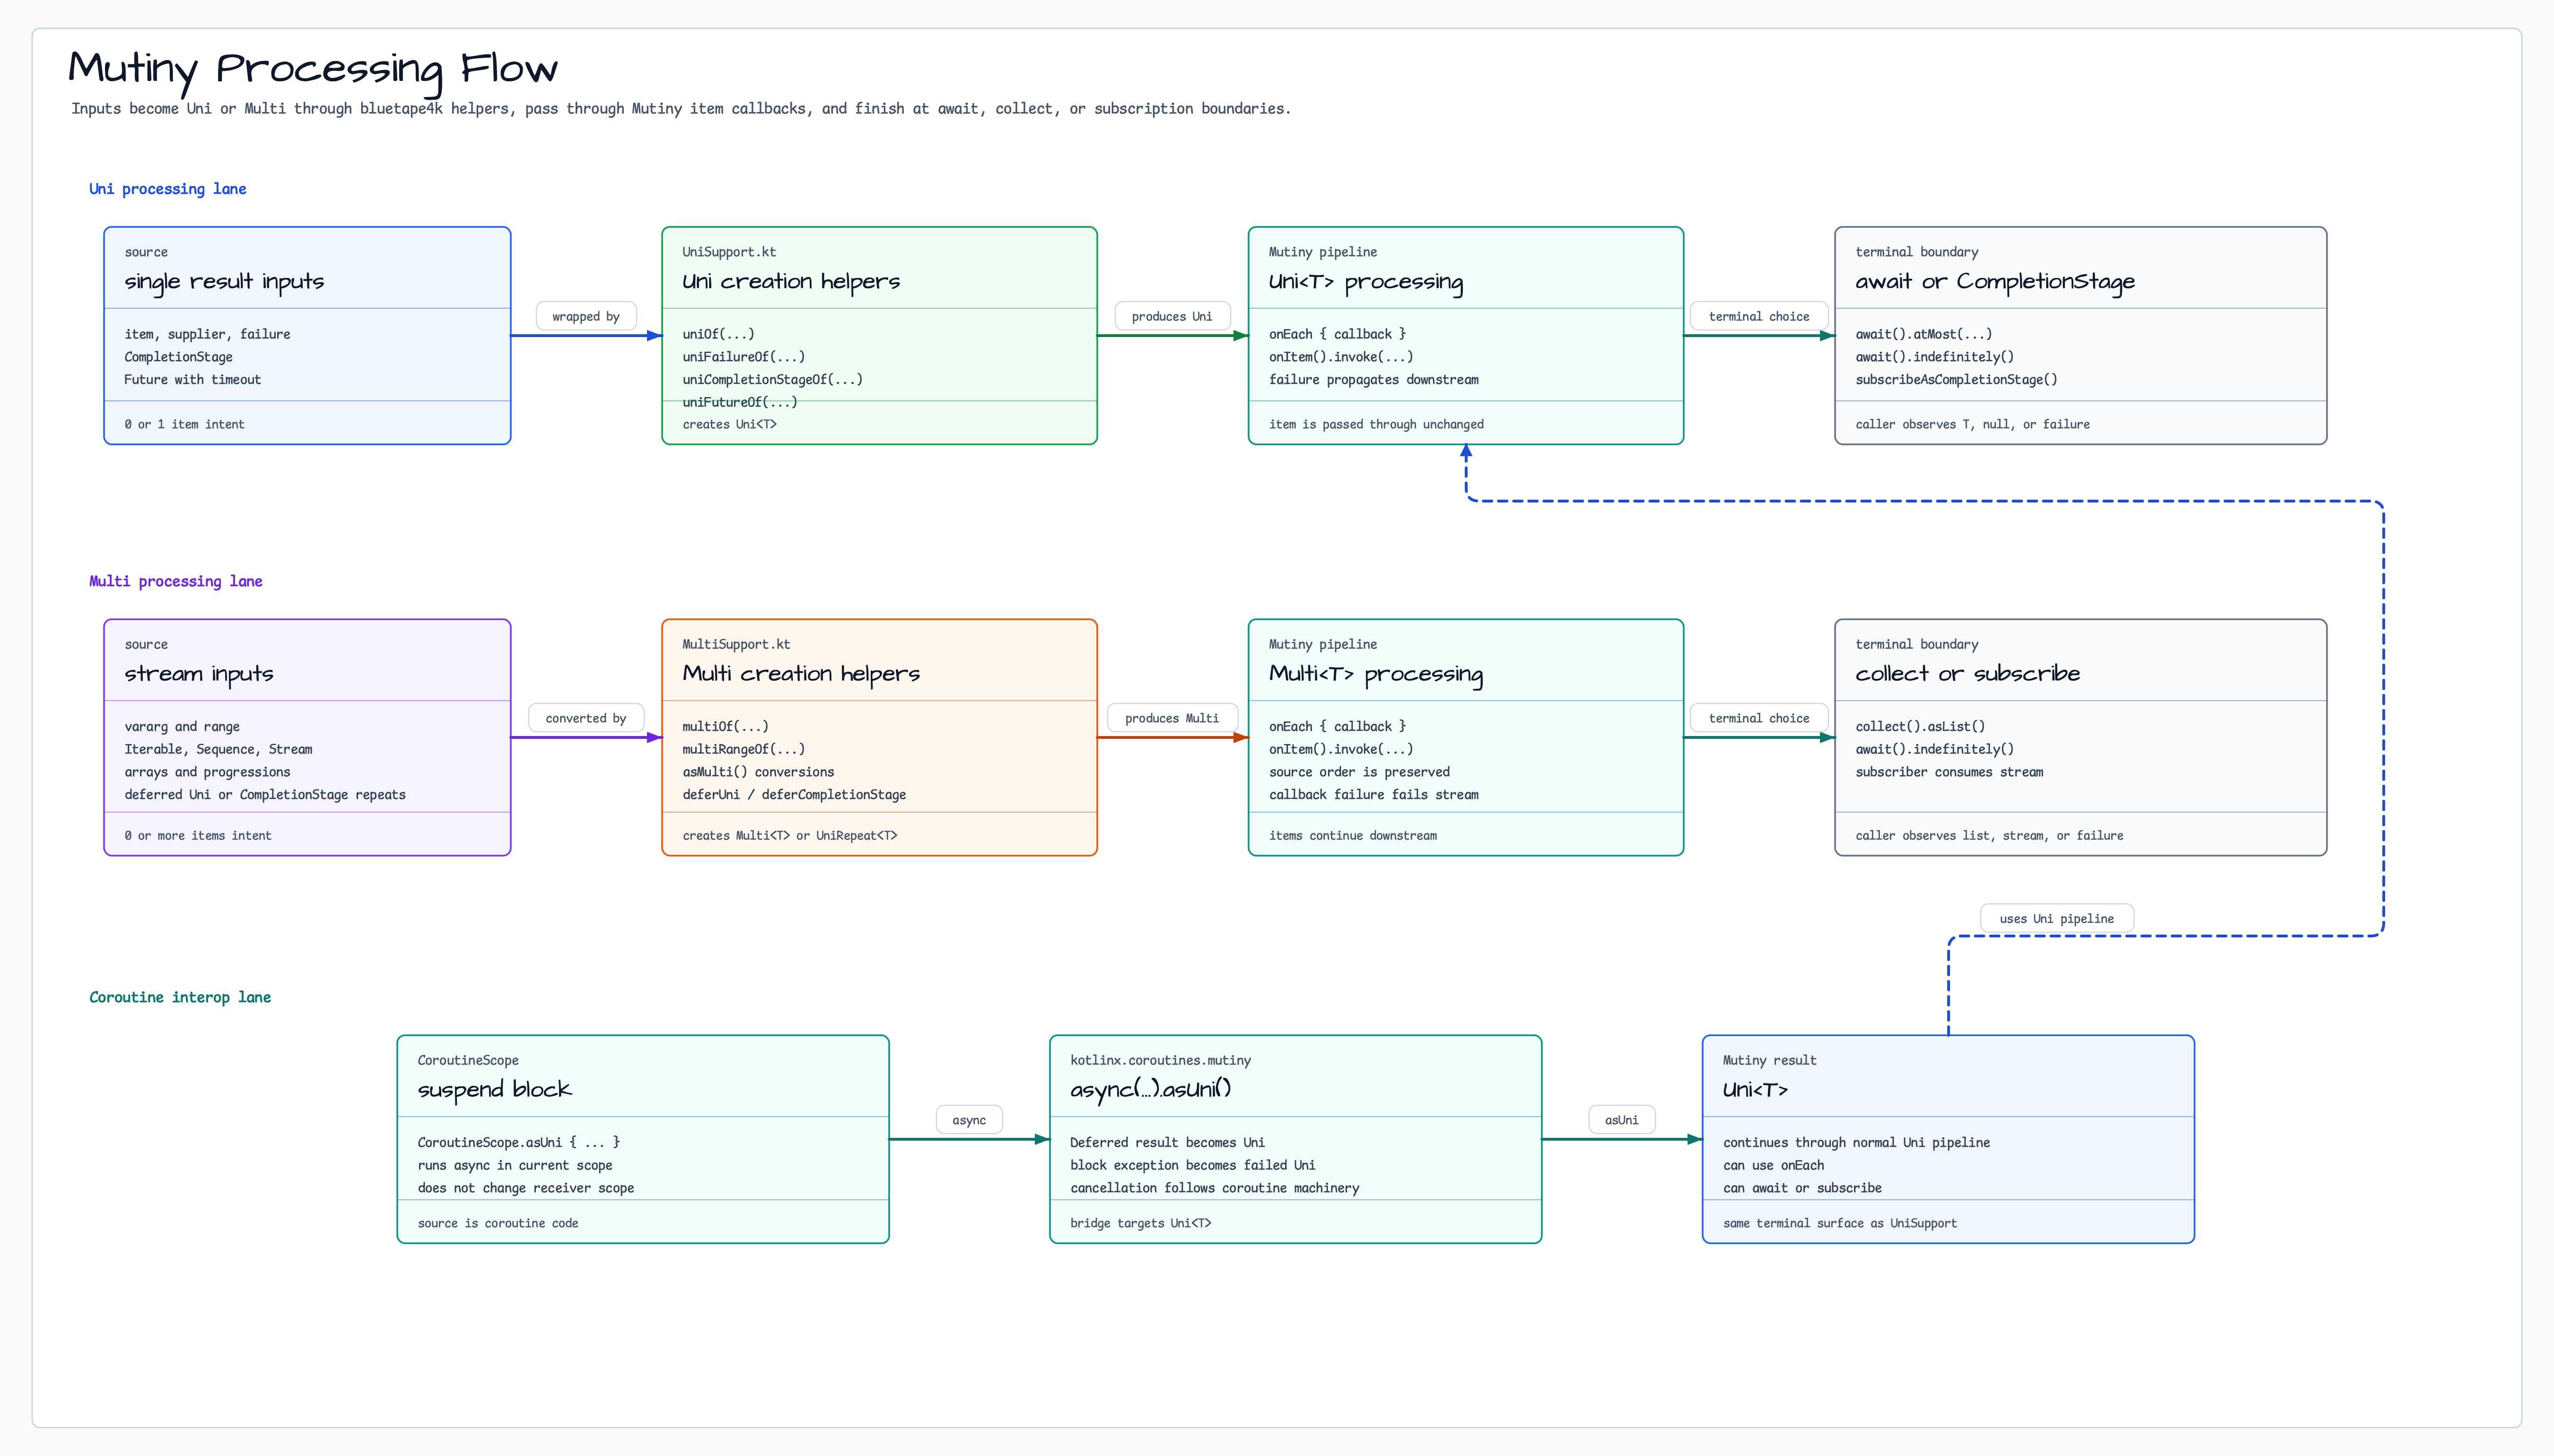2554x1456 pixels.
Task: Click 'deferred Uni or CompletionStage repeats' line
Action: point(265,795)
